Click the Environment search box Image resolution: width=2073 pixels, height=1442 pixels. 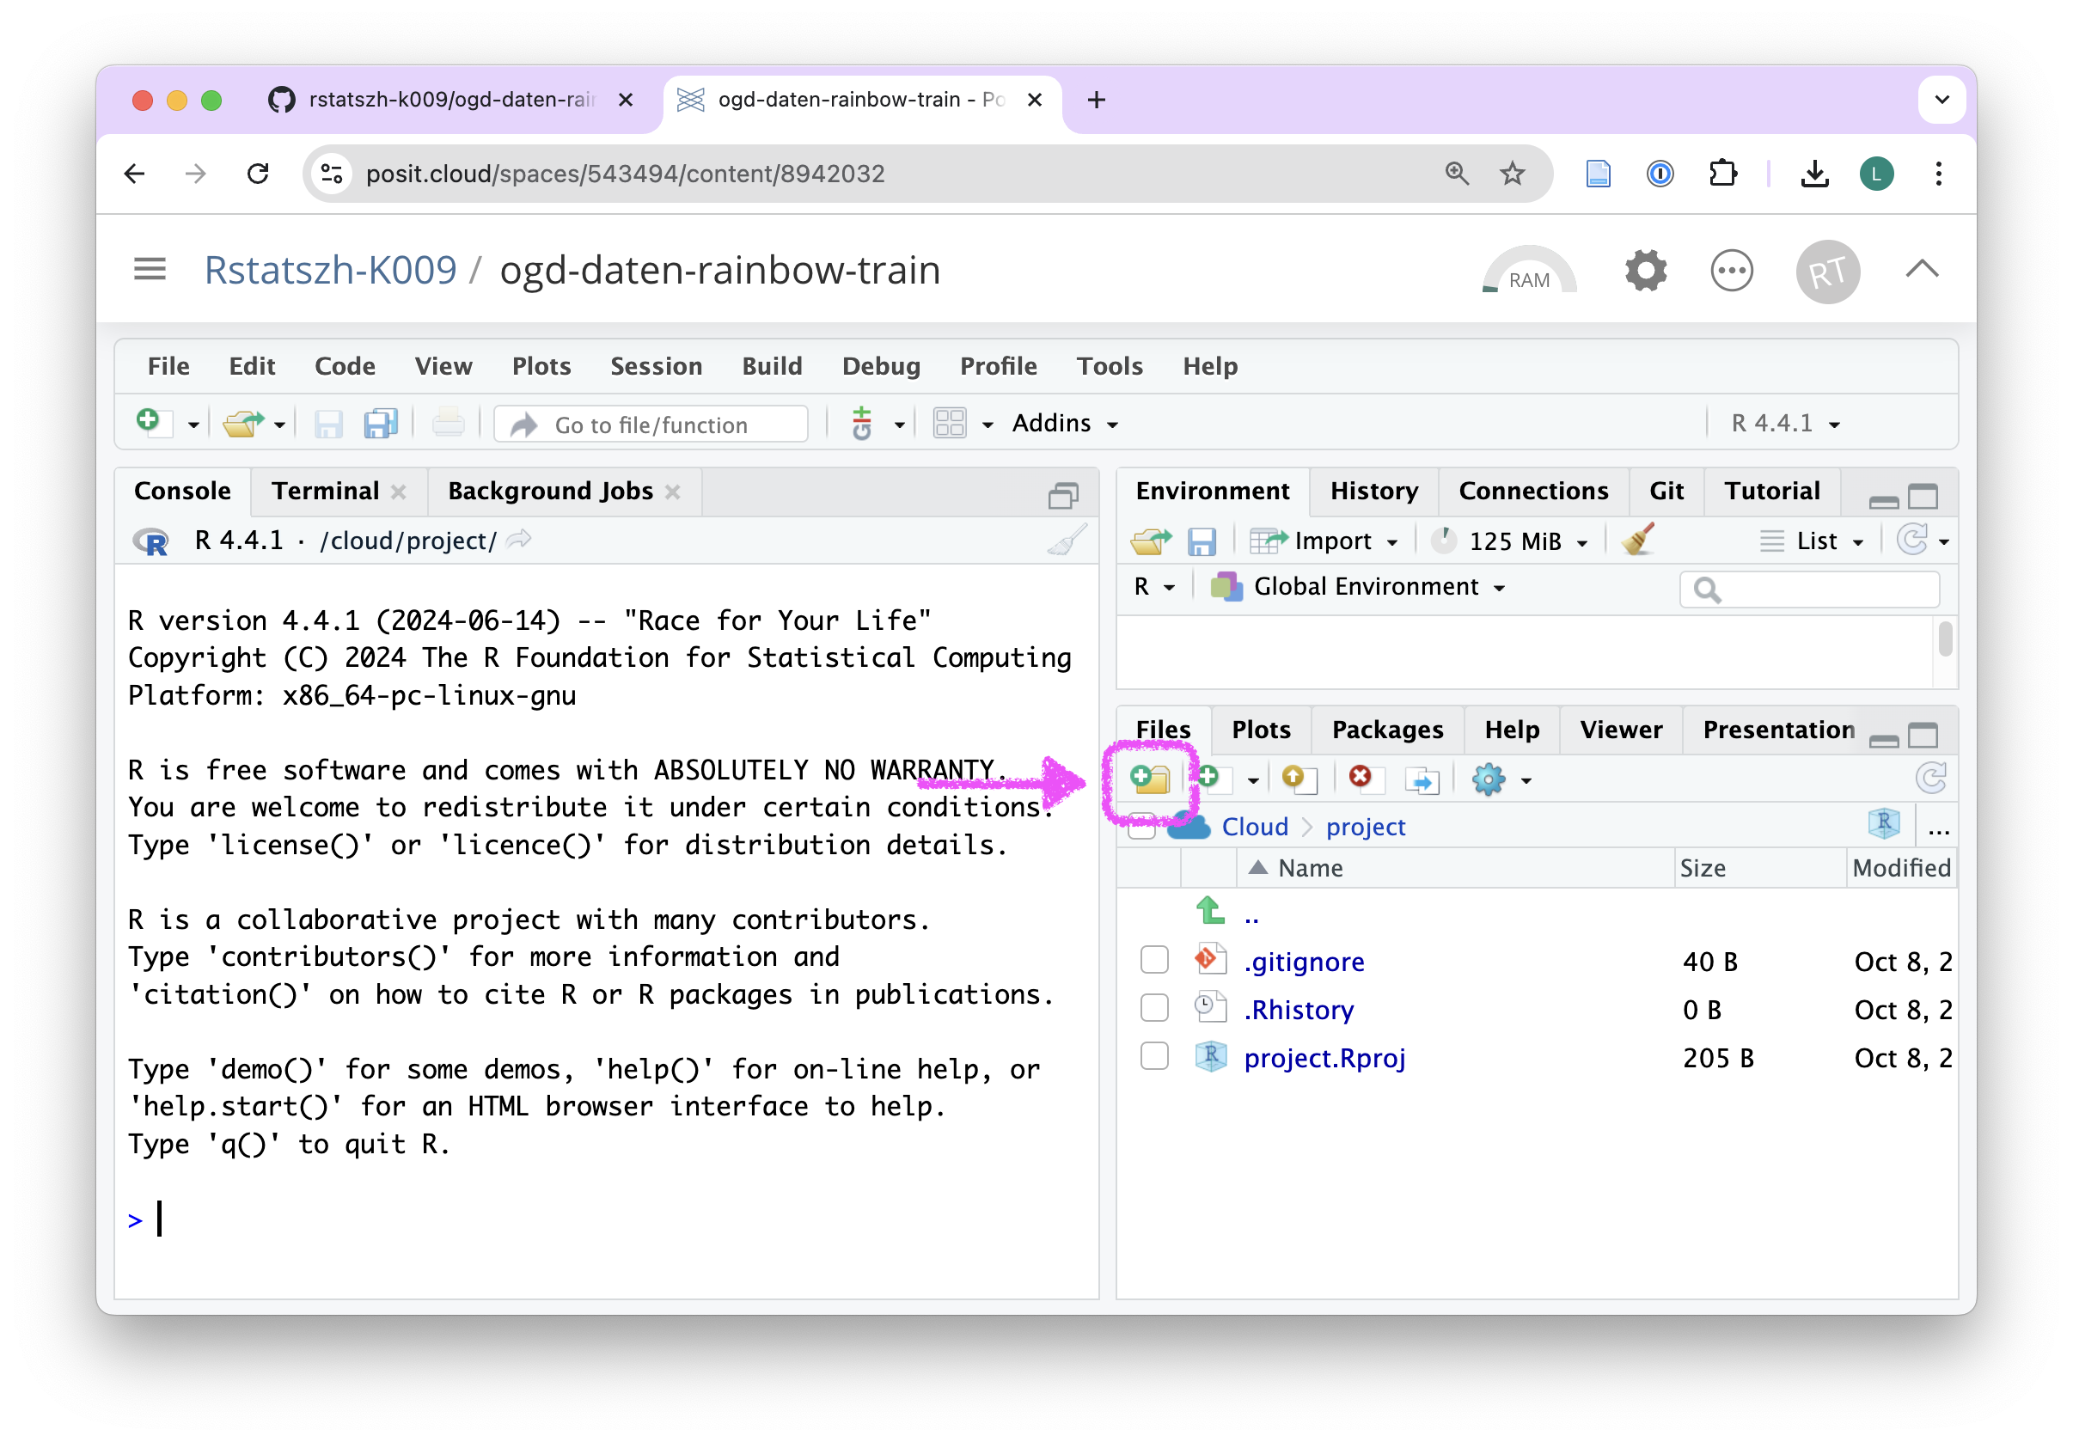pyautogui.click(x=1808, y=589)
